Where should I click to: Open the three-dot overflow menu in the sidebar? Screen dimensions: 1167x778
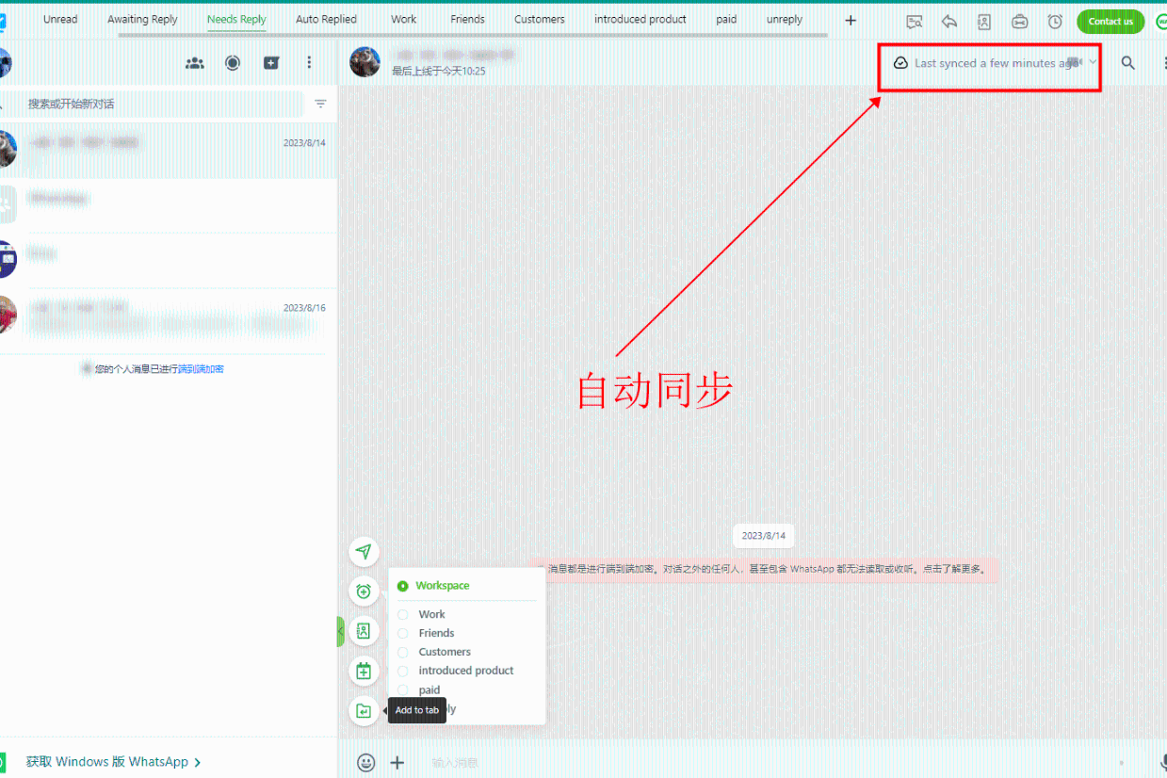(310, 62)
